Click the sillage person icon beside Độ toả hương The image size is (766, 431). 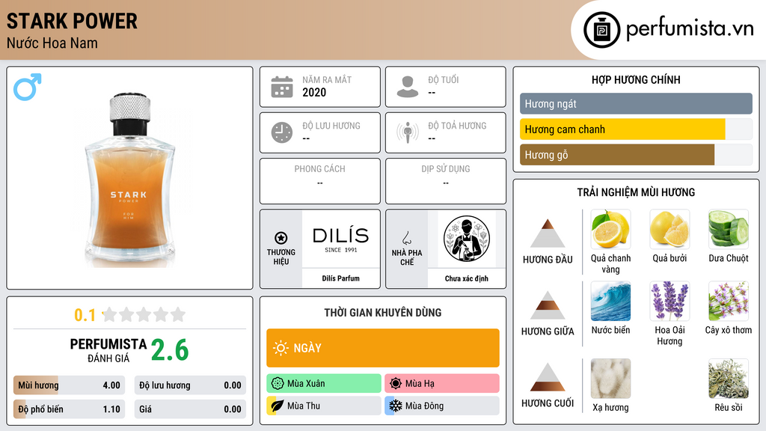pos(408,132)
